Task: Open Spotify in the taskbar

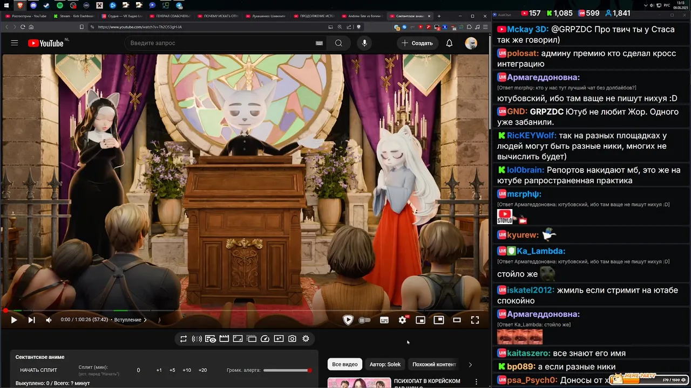Action: pyautogui.click(x=59, y=5)
